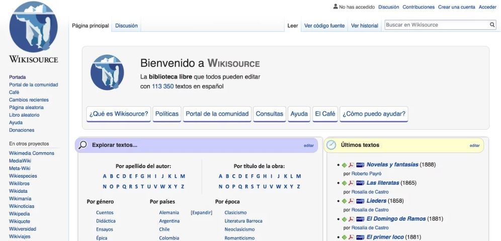
Task: Click the 113 350 texts count link
Action: pyautogui.click(x=163, y=87)
